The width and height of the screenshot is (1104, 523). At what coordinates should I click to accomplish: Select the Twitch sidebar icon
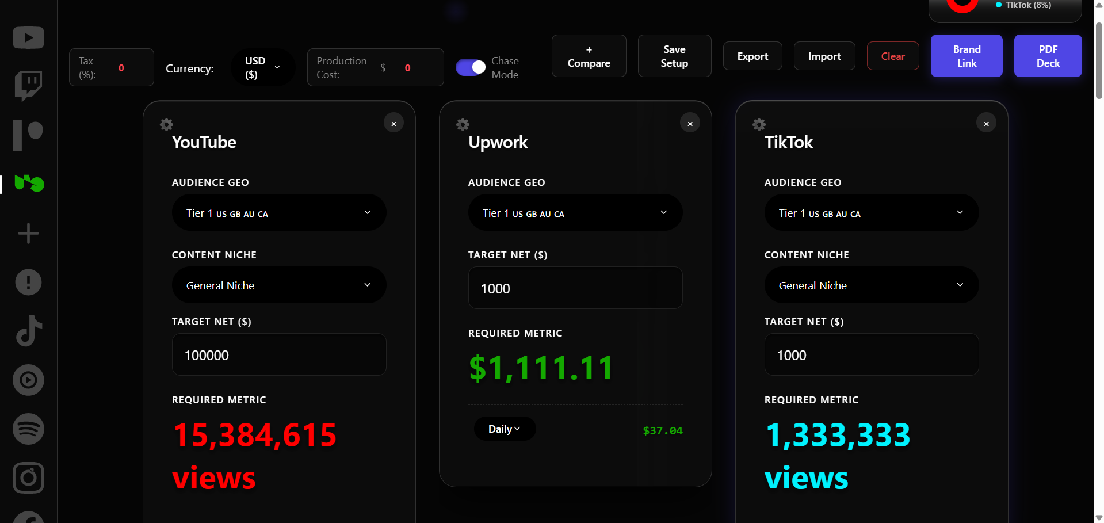tap(28, 86)
